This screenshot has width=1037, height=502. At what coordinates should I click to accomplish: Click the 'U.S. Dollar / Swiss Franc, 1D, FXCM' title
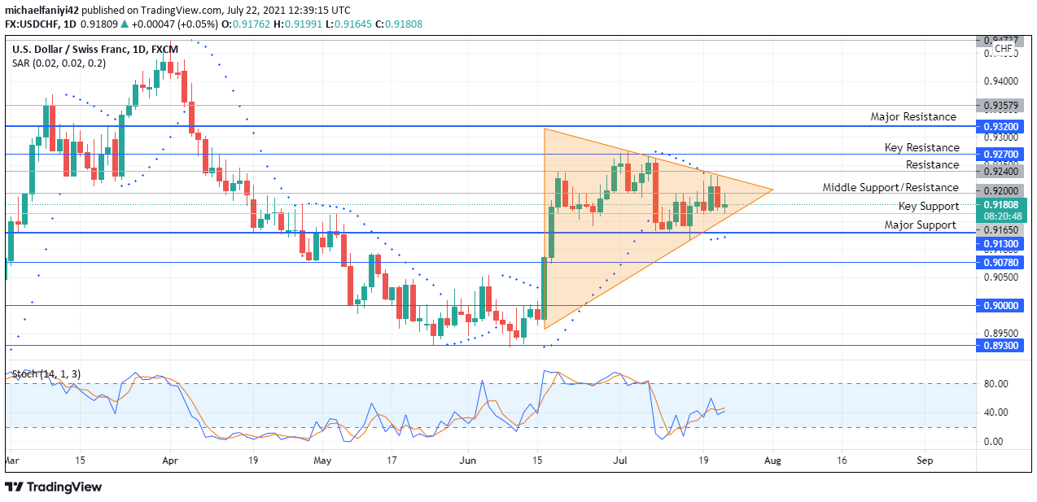point(95,49)
